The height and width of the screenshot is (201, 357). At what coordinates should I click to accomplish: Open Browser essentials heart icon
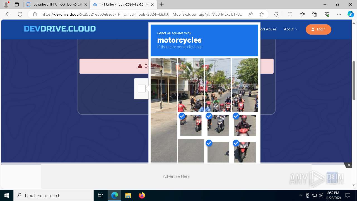pyautogui.click(x=327, y=14)
